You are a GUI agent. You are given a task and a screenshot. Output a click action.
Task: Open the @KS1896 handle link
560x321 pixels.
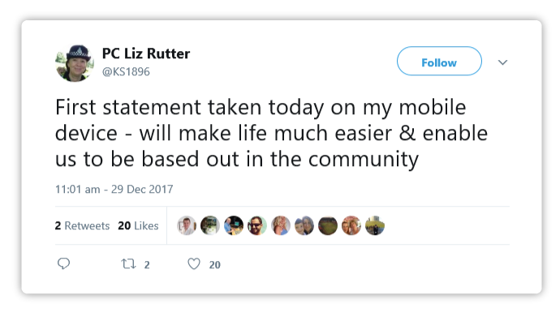[x=126, y=71]
